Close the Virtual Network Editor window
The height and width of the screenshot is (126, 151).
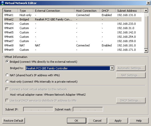coord(148,3)
